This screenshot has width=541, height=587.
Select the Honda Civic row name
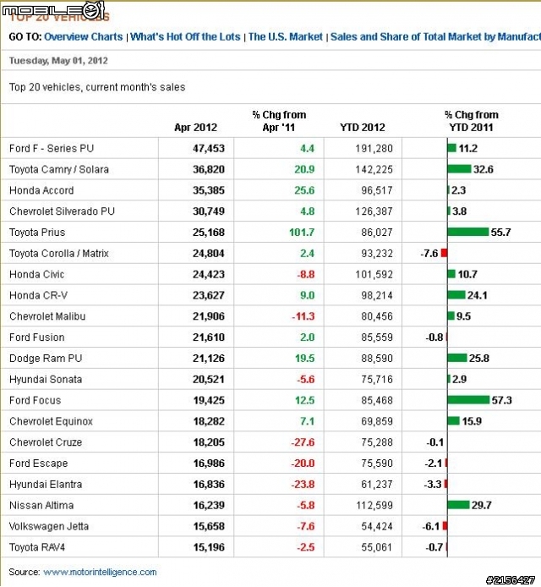36,274
